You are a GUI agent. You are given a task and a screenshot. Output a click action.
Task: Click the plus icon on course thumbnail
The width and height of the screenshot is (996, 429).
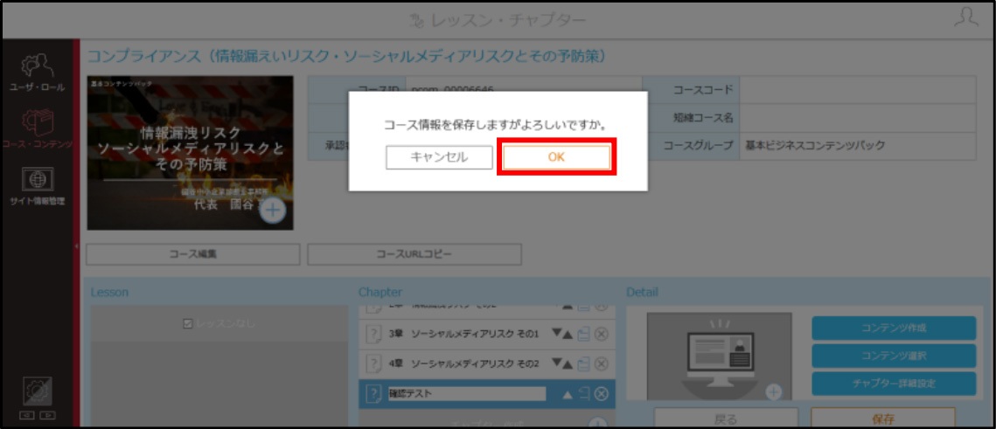[x=273, y=211]
